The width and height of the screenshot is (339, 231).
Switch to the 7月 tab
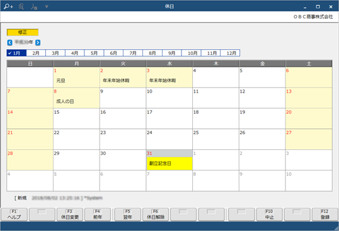(x=133, y=53)
